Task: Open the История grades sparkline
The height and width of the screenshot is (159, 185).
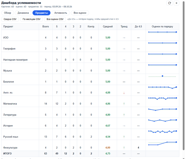Action: pos(163,120)
